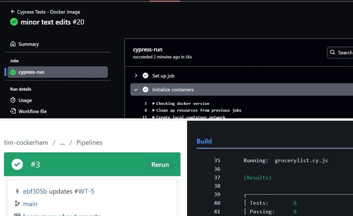Expand the Set up job step
Viewport: 353px width, 216px height.
pyautogui.click(x=136, y=76)
